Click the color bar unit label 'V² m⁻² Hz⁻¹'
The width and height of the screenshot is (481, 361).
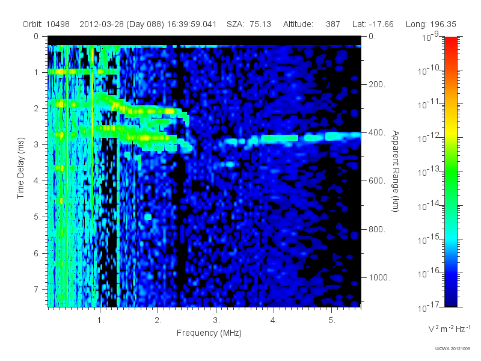[x=449, y=329]
